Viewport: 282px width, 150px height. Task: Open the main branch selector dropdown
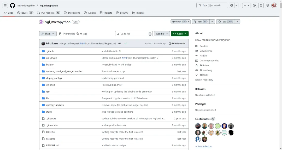(48, 34)
